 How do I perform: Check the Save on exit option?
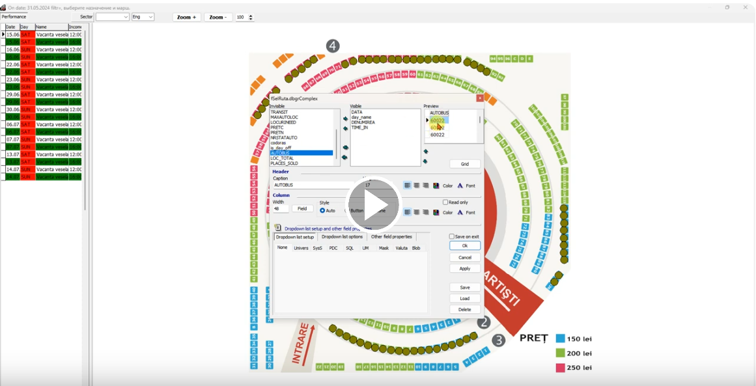[x=452, y=236]
